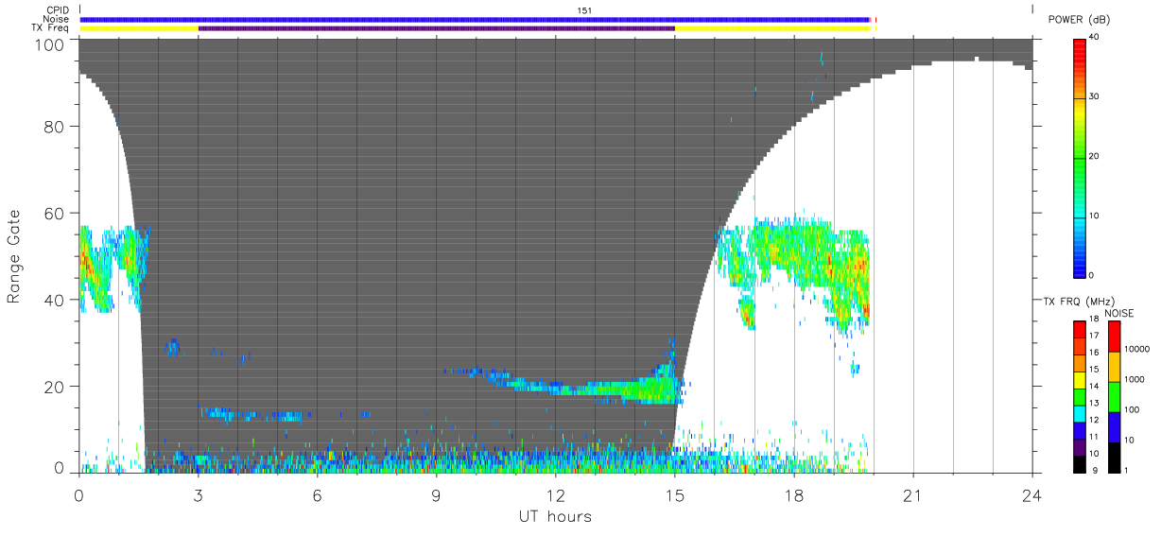Click the 100 label on NOISE colorbar
This screenshot has width=1161, height=536.
(1133, 409)
